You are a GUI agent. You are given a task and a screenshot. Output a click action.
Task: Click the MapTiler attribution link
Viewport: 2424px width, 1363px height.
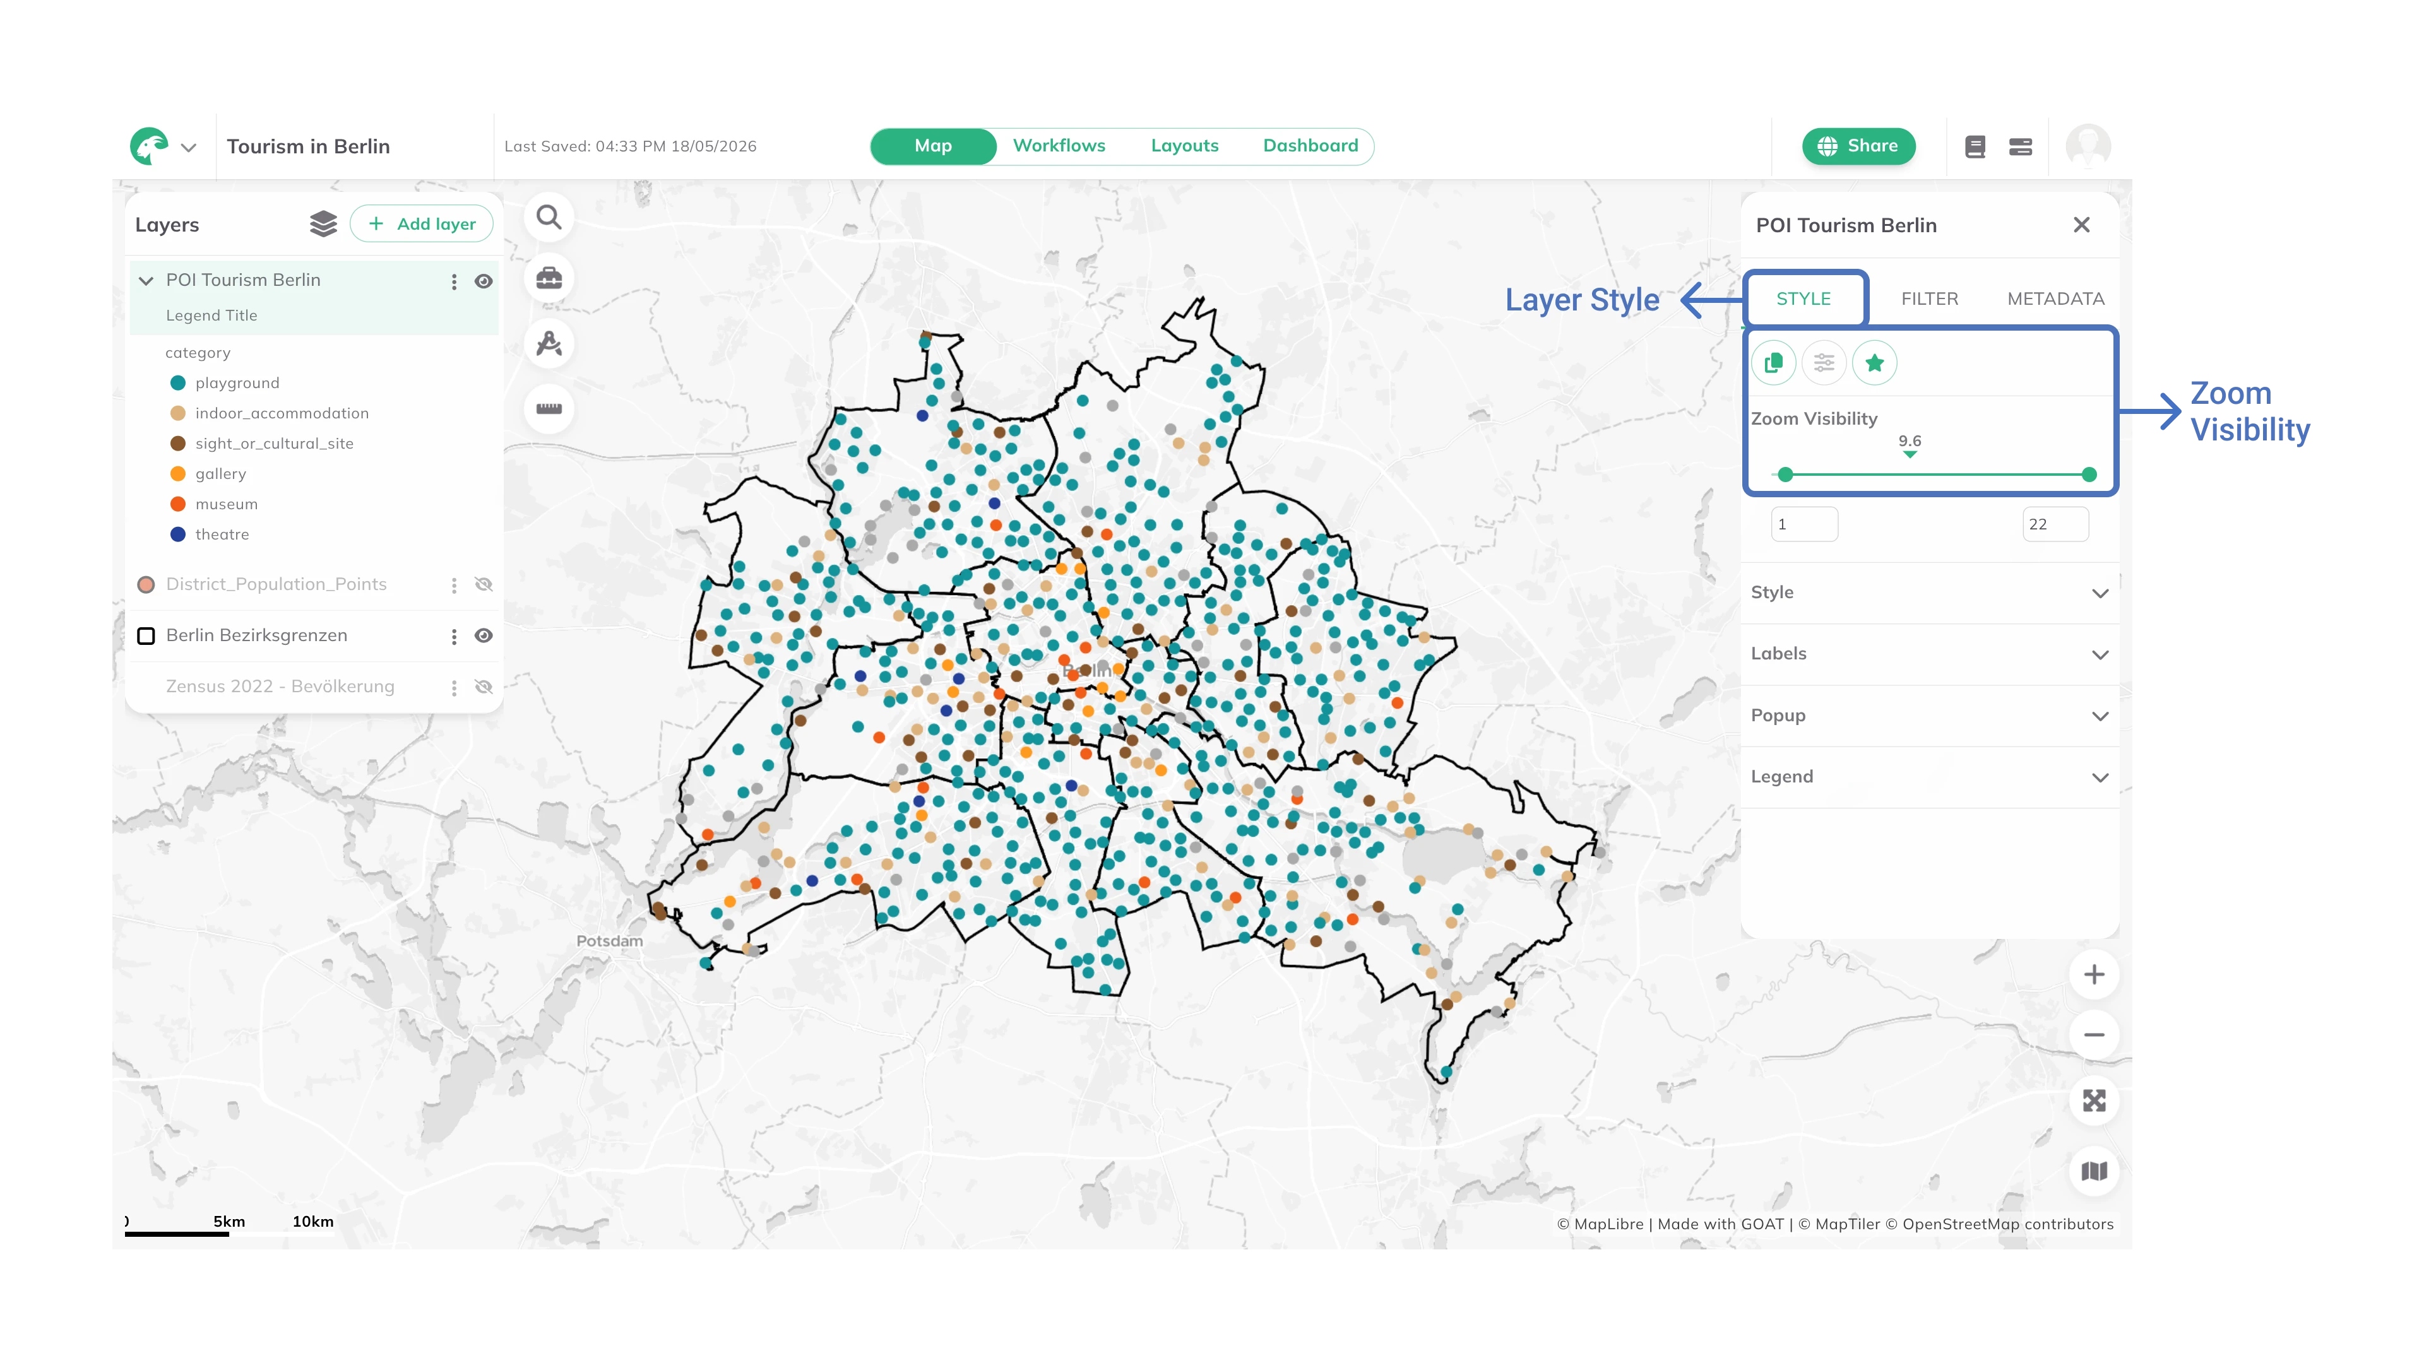[x=1839, y=1224]
